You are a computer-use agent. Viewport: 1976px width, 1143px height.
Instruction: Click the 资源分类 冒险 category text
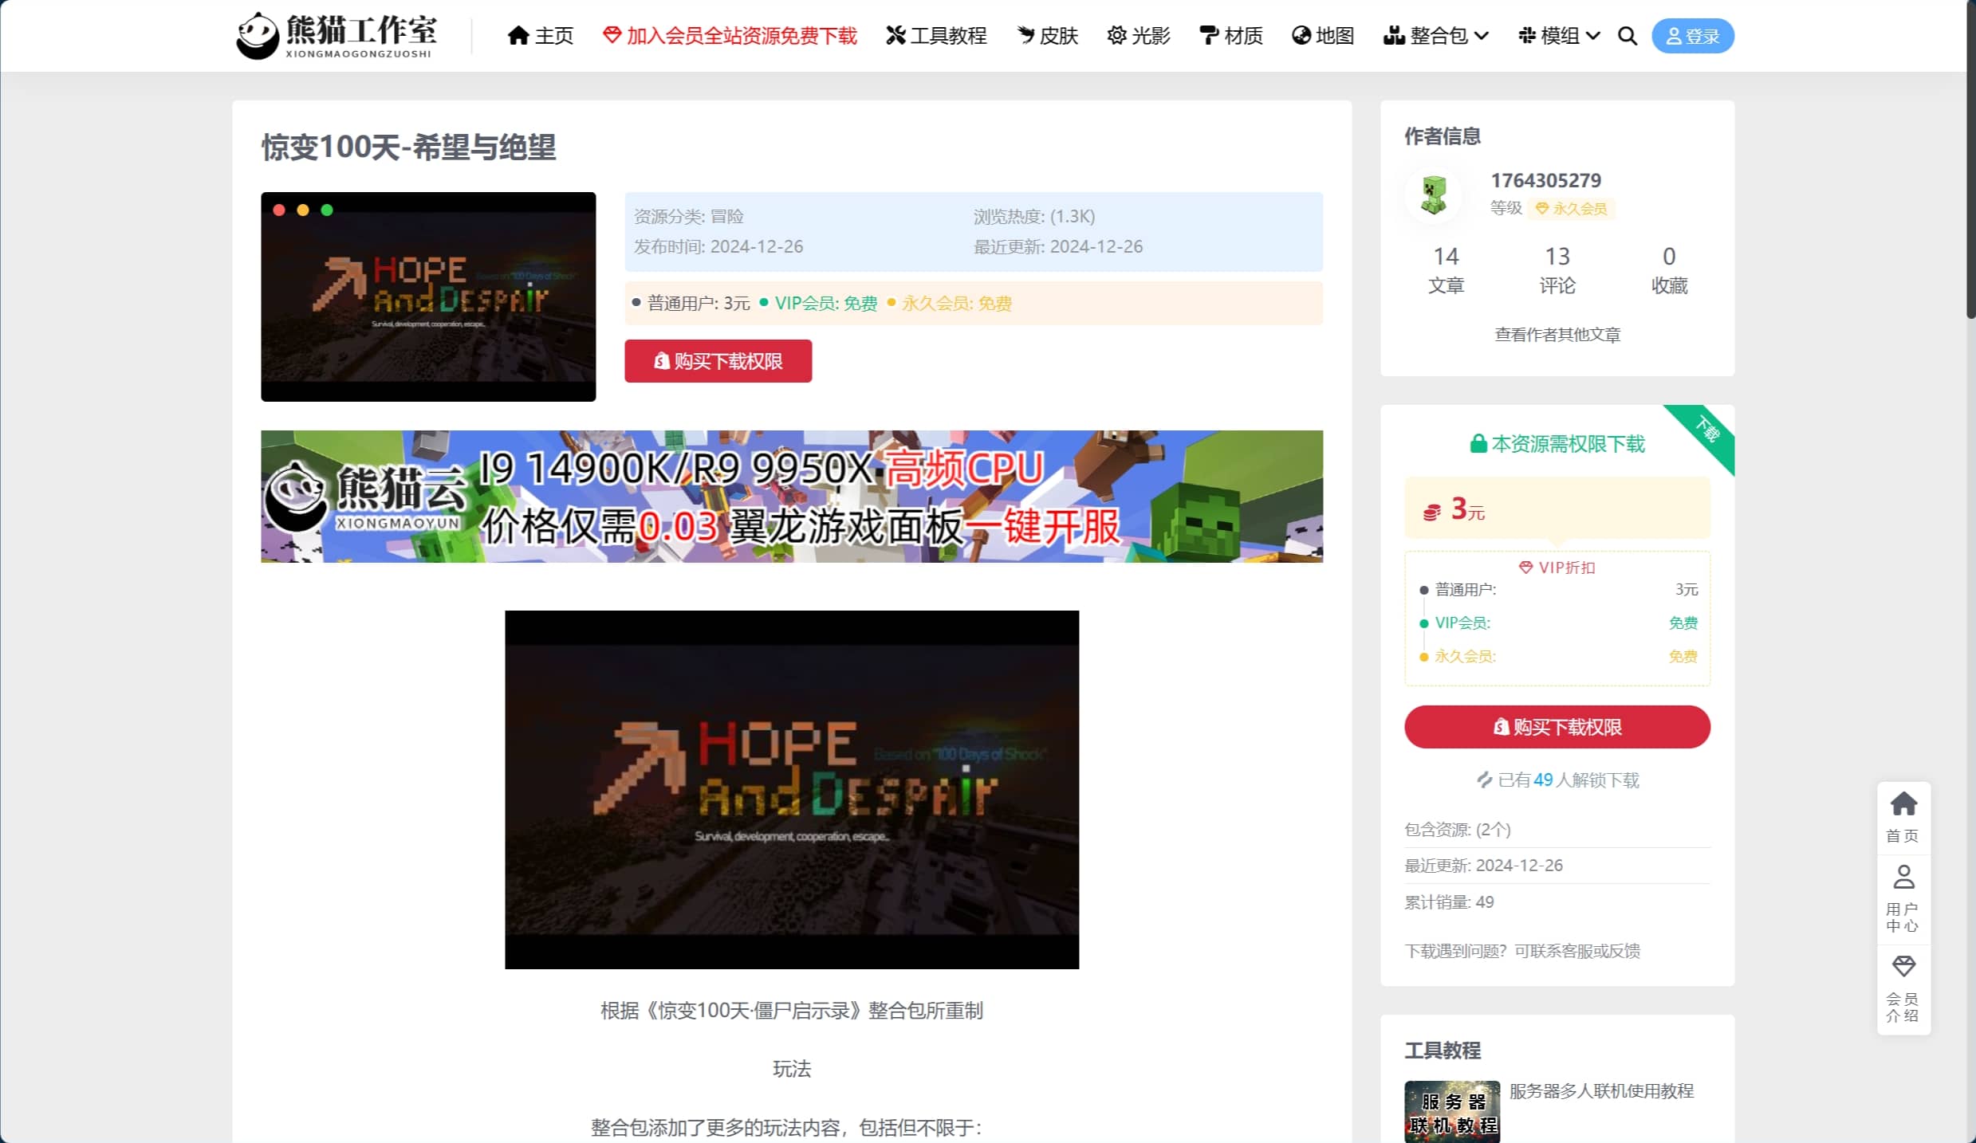click(x=689, y=216)
